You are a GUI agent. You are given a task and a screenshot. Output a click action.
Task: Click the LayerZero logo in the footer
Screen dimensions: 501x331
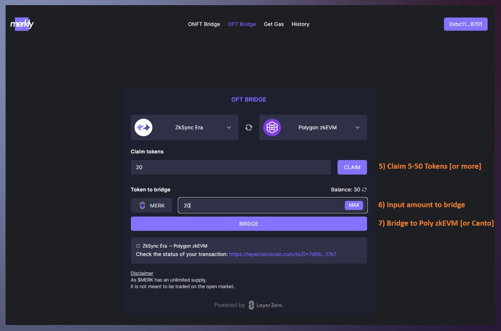click(251, 305)
